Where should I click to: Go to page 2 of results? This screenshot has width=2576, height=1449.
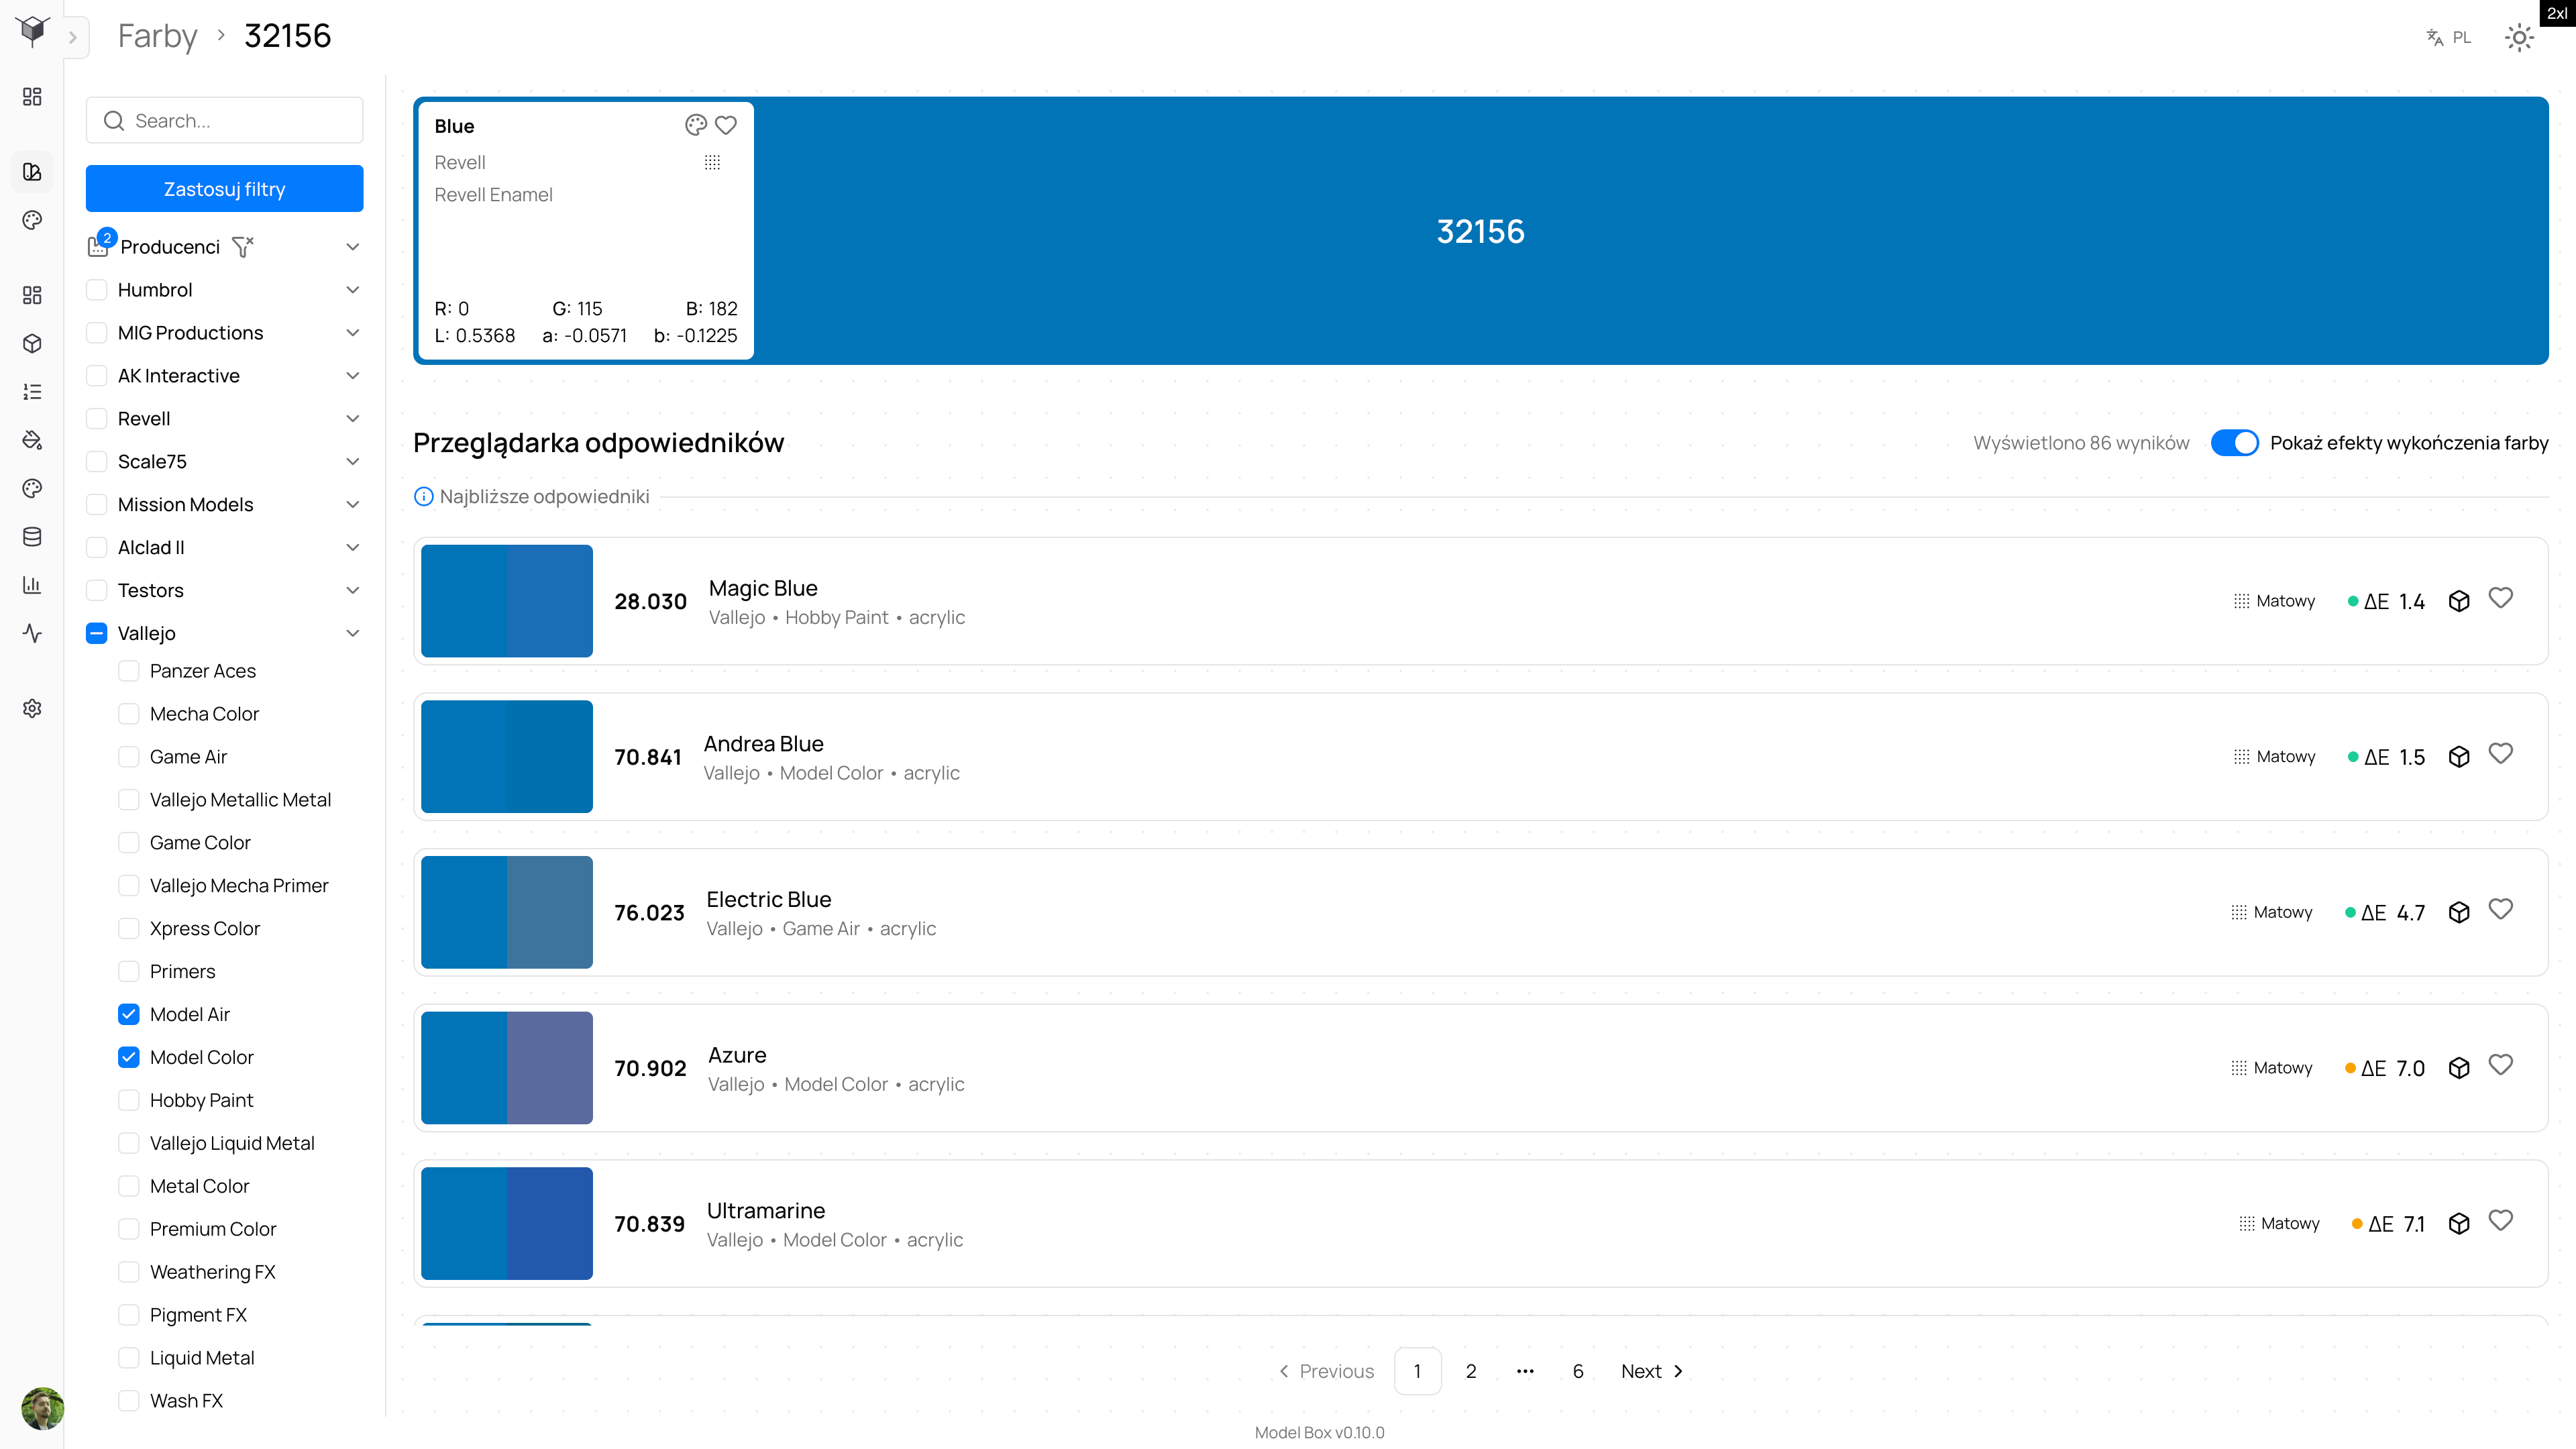[1470, 1371]
